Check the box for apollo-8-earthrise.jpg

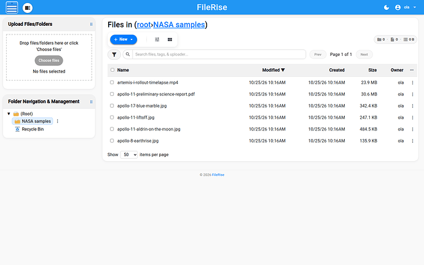click(x=112, y=140)
